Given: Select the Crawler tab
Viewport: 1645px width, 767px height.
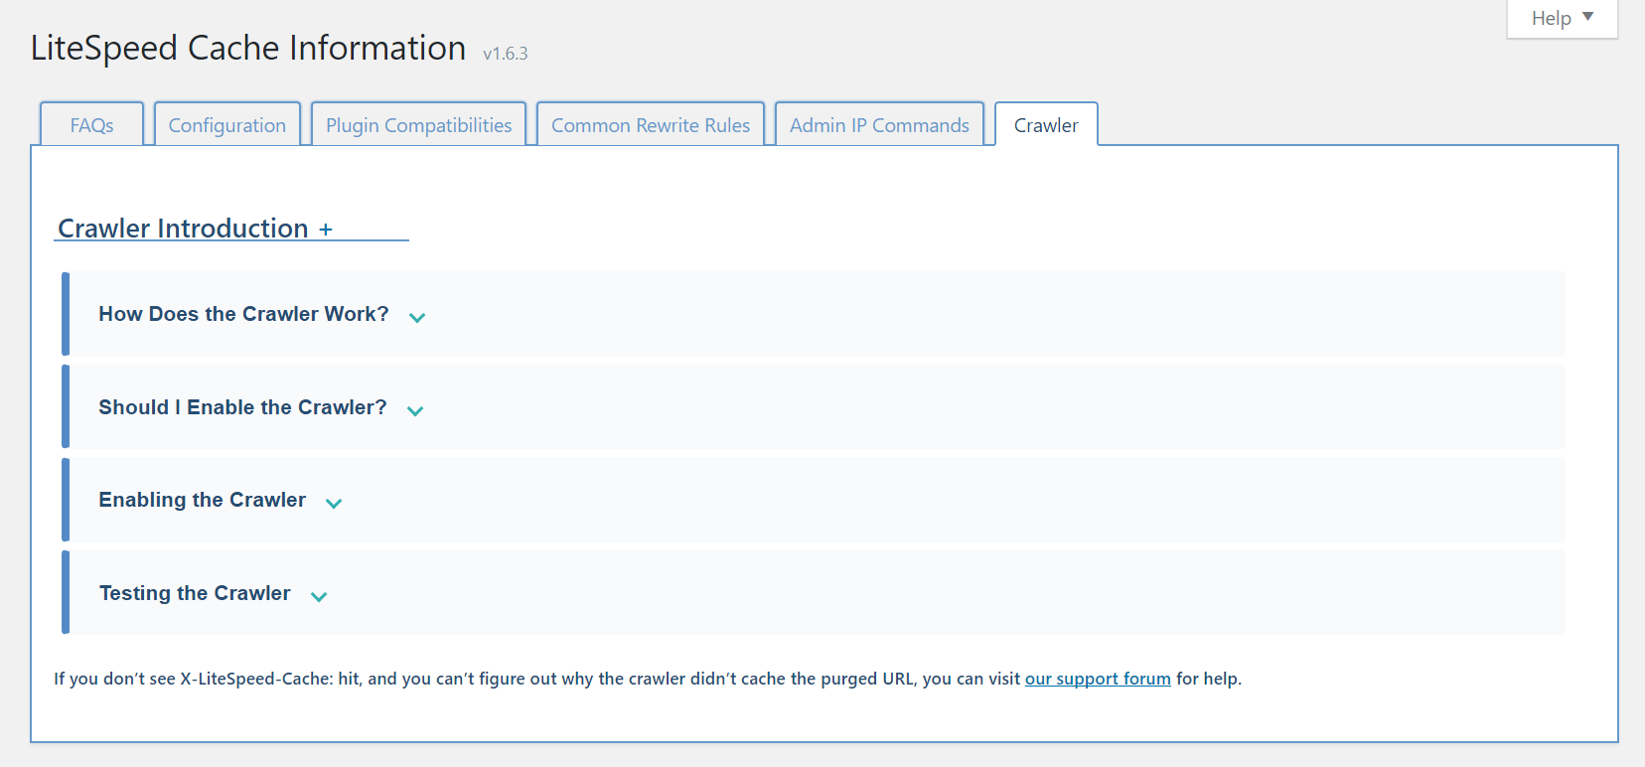Looking at the screenshot, I should coord(1046,124).
